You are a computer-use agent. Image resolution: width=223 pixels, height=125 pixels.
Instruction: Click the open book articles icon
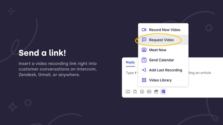tap(128, 92)
